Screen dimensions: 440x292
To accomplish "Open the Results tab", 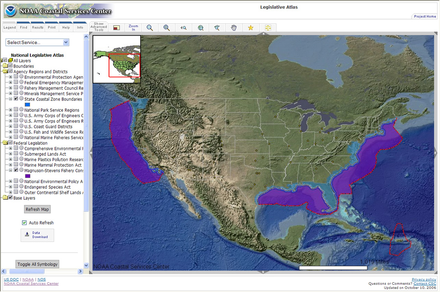I will pos(38,27).
